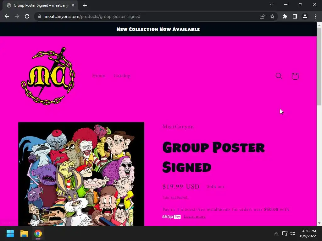322x241 pixels.
Task: Restore down the Chrome window
Action: 300,4
